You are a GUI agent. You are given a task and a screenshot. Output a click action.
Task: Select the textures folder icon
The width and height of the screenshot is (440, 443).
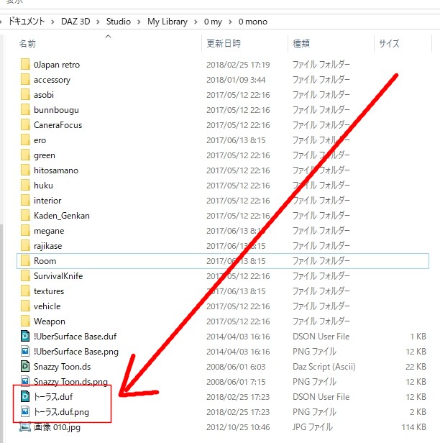[x=25, y=291]
